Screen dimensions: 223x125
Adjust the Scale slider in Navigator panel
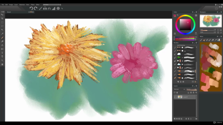click(x=208, y=30)
